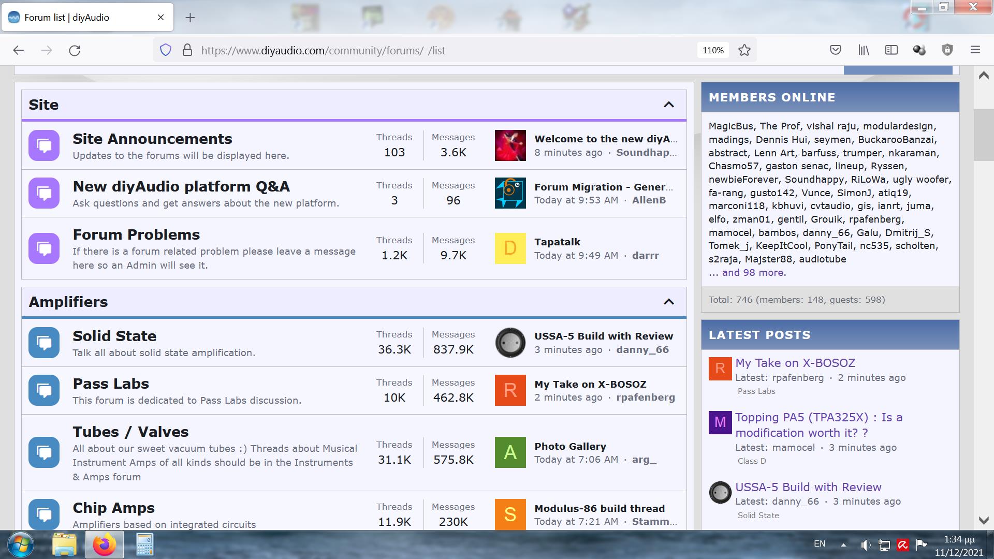Collapse the Site category

pyautogui.click(x=669, y=105)
